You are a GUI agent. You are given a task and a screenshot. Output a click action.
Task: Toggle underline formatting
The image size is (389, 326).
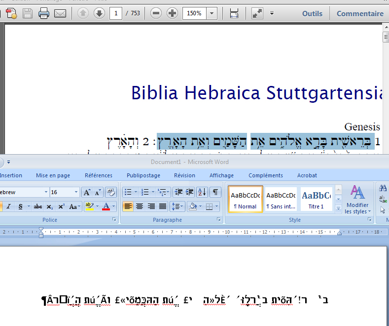tap(20, 206)
